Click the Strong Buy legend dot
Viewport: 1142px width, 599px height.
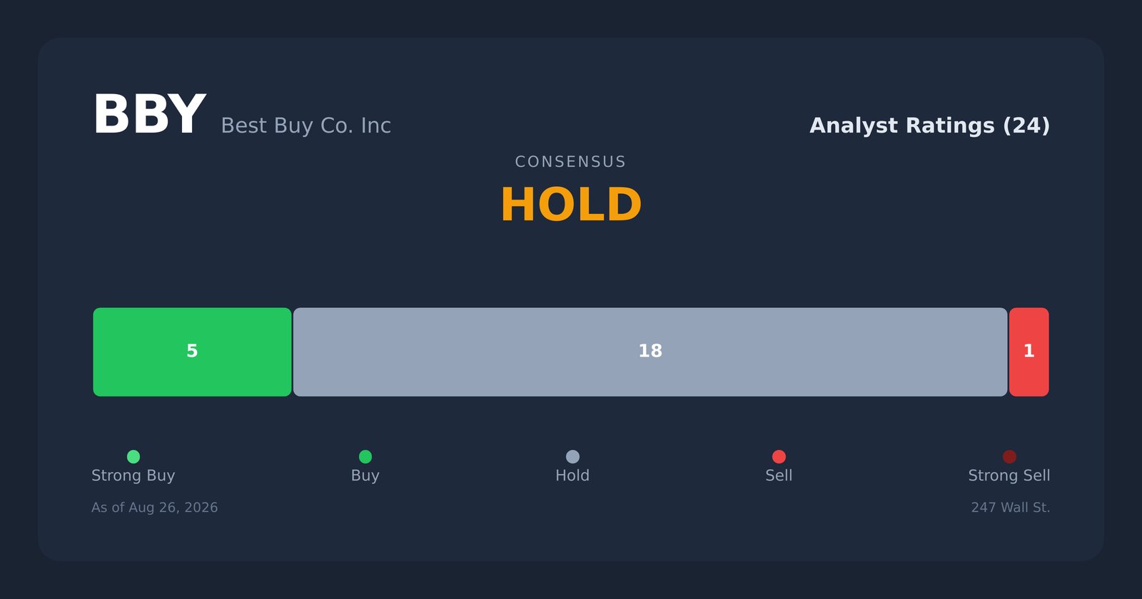(x=133, y=456)
